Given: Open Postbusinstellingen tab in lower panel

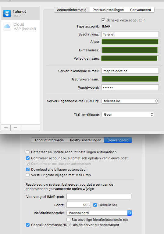Looking at the screenshot, I should click(86, 140).
